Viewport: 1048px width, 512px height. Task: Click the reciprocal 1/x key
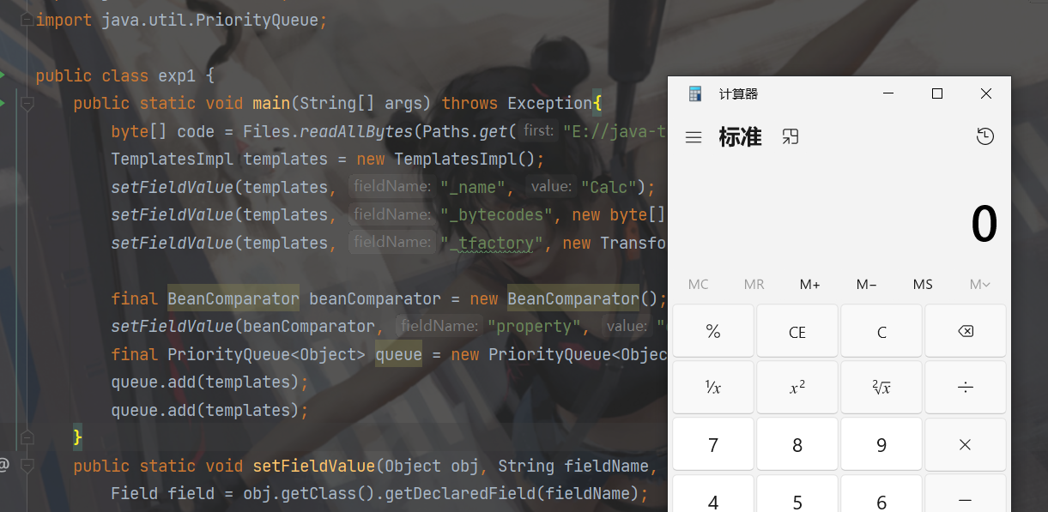(713, 388)
